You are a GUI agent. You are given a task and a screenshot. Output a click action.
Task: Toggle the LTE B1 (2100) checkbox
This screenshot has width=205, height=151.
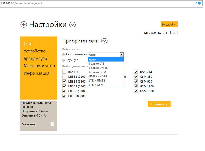pos(64,77)
